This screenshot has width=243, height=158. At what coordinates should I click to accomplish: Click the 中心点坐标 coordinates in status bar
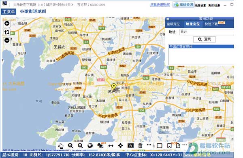click(x=158, y=155)
